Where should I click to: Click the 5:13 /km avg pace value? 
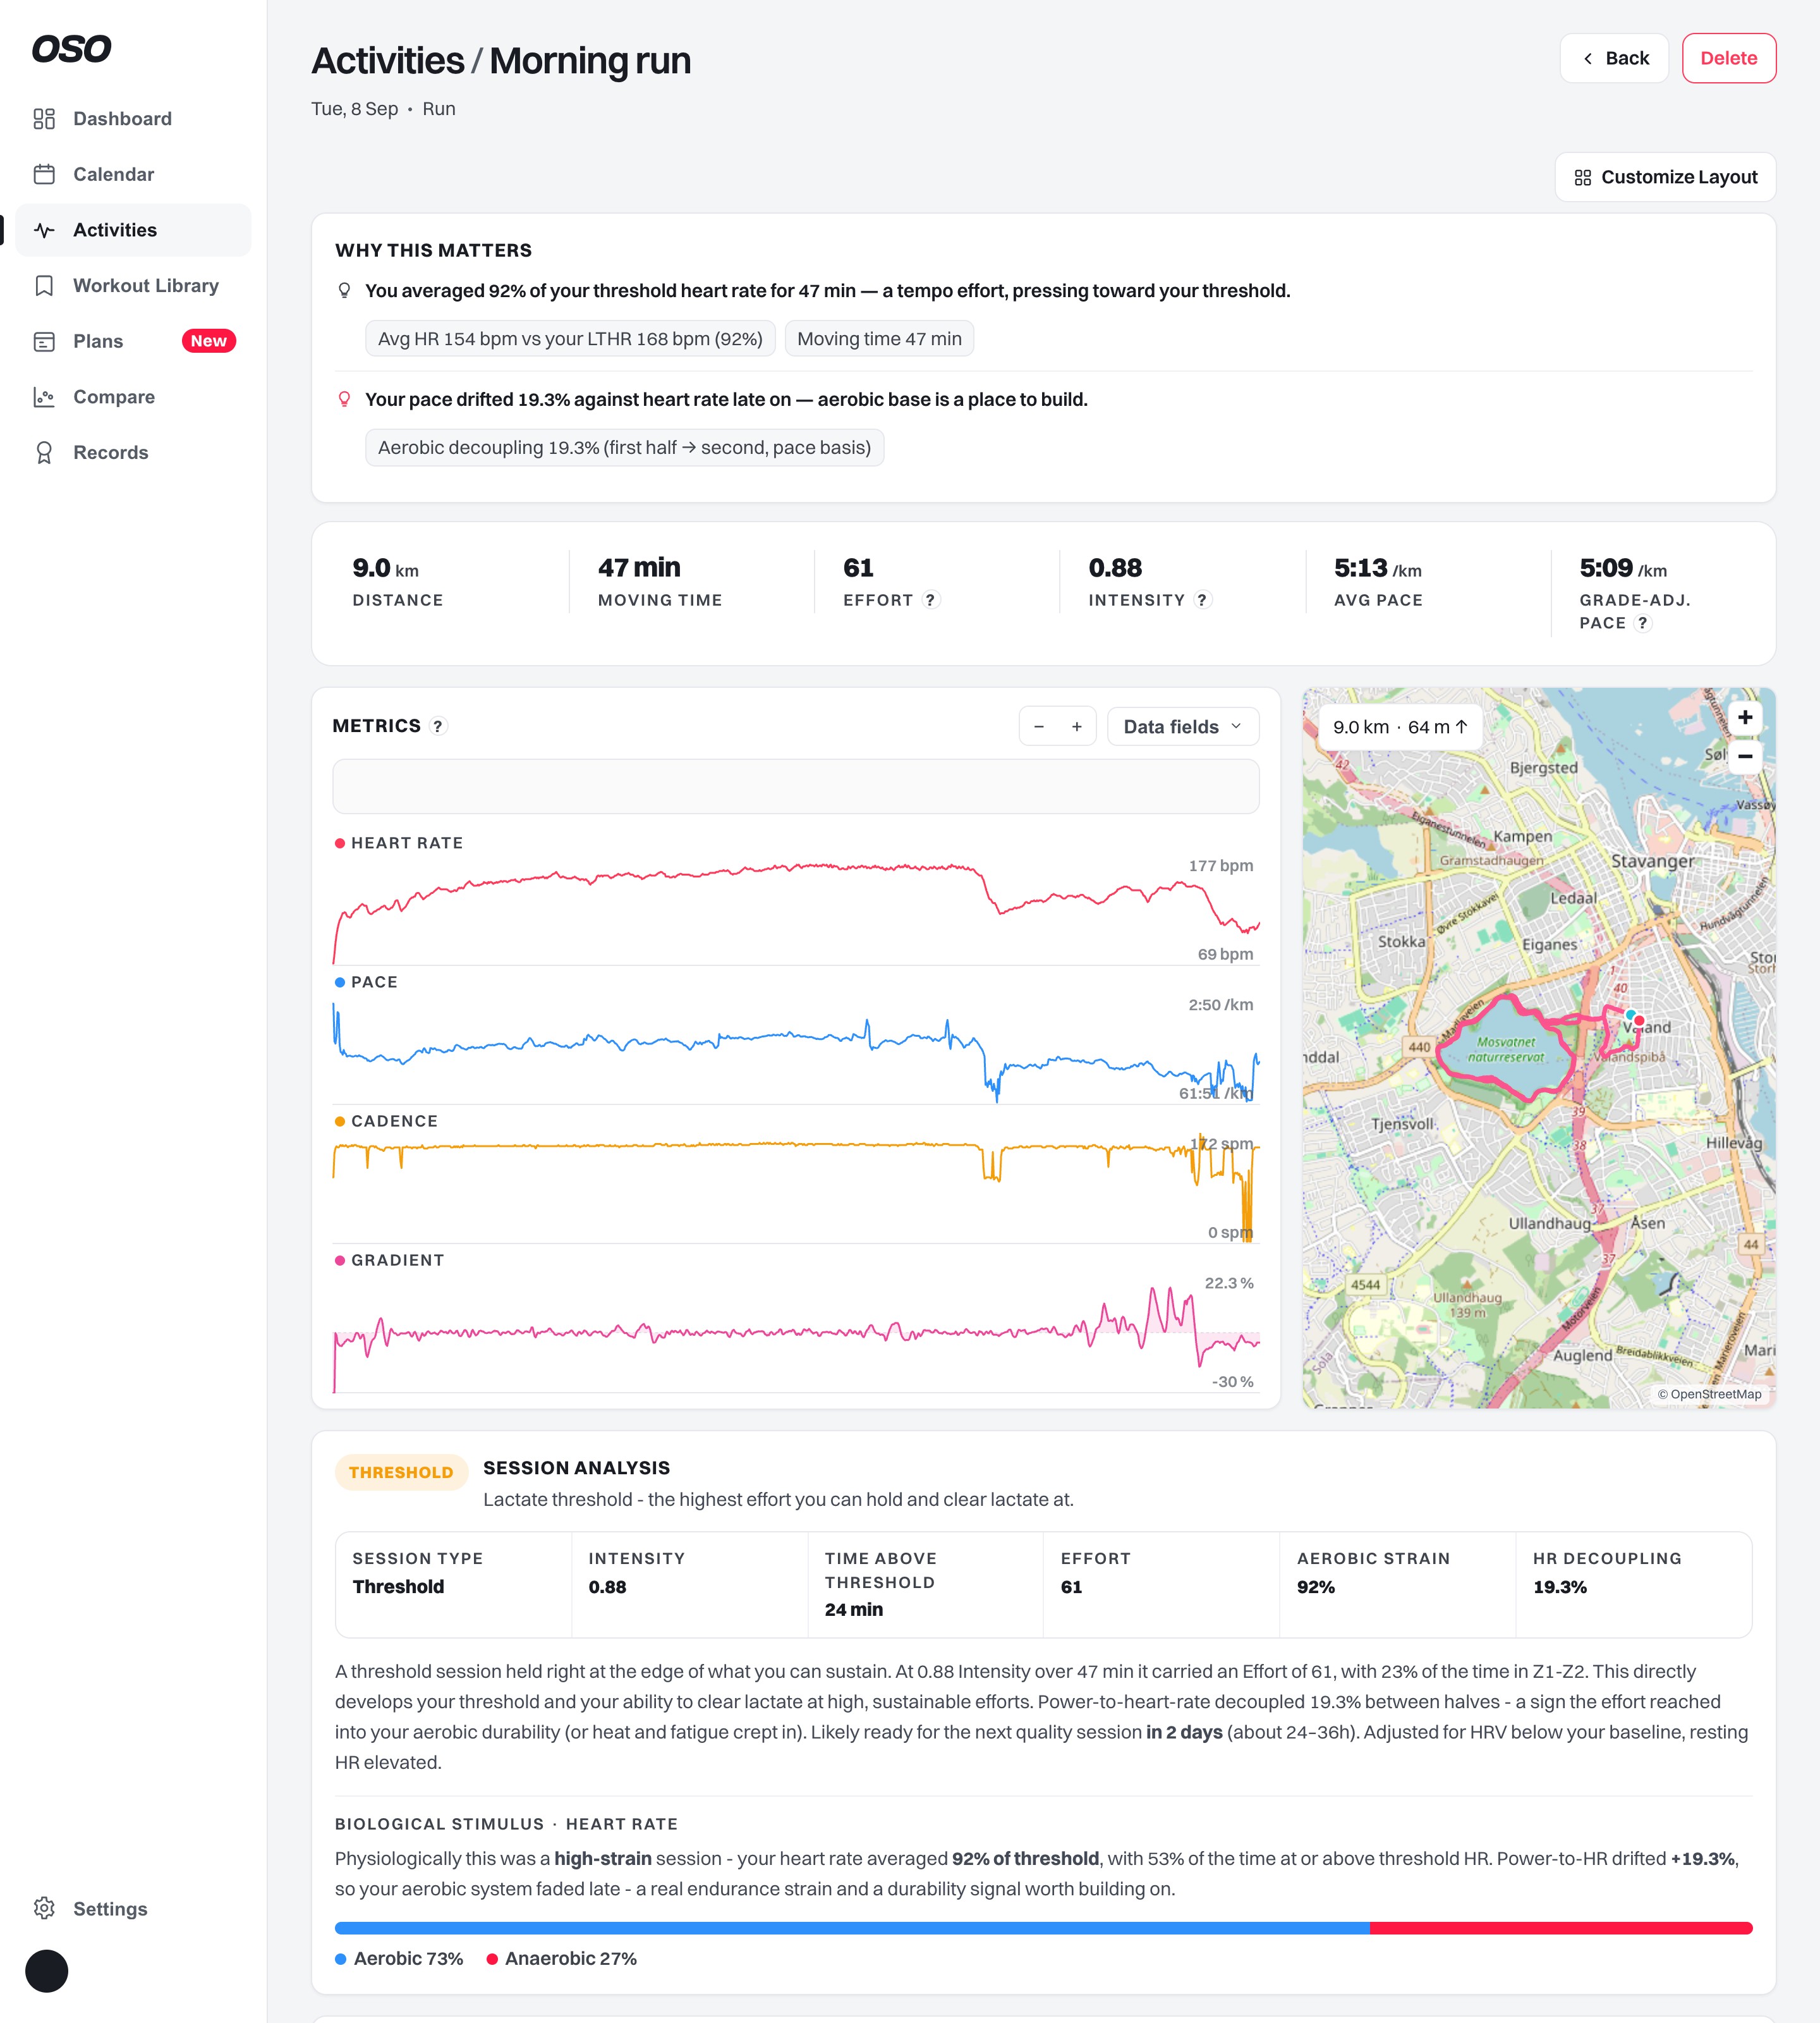(1377, 568)
